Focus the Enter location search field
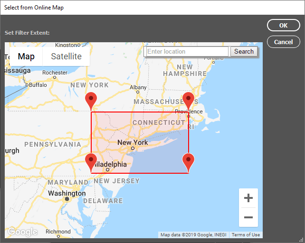 click(x=187, y=52)
